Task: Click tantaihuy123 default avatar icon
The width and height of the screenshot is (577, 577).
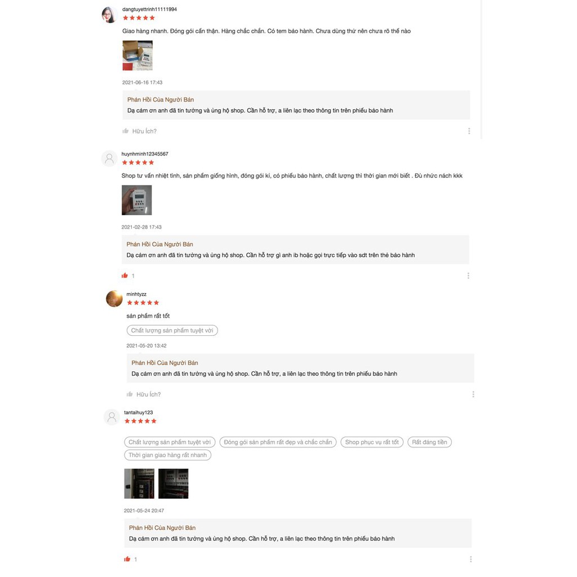Action: pos(112,418)
